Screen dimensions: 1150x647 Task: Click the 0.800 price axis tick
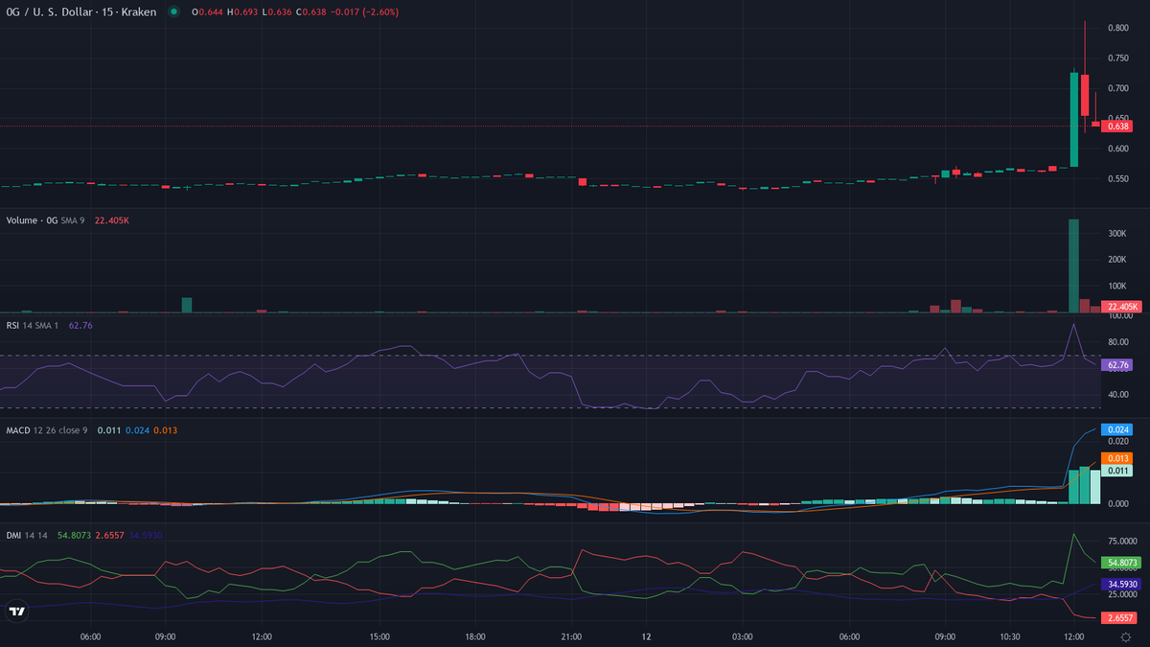pyautogui.click(x=1117, y=28)
